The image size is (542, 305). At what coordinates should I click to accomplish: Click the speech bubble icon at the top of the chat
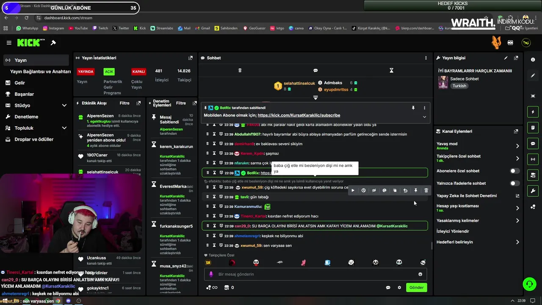(315, 70)
